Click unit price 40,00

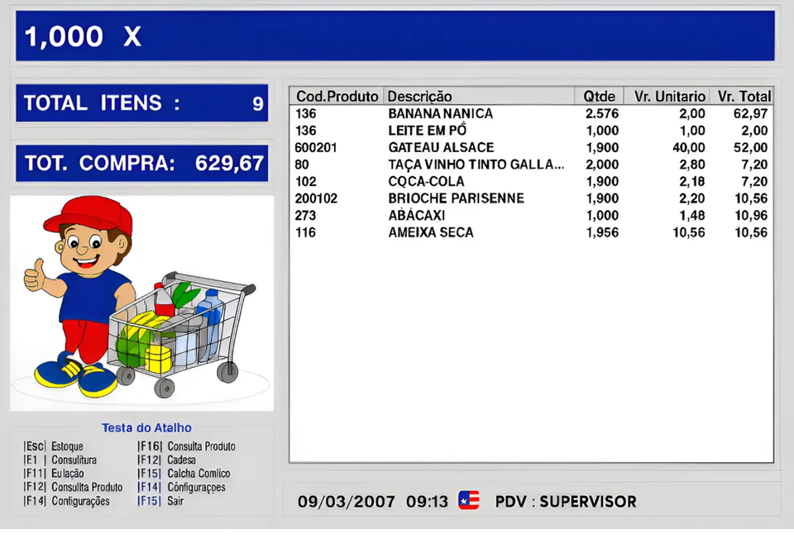[689, 147]
